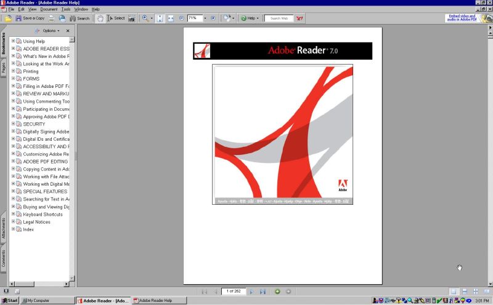Screen dimensions: 493x305
Task: Click the Email toolbar icon
Action: pos(62,18)
